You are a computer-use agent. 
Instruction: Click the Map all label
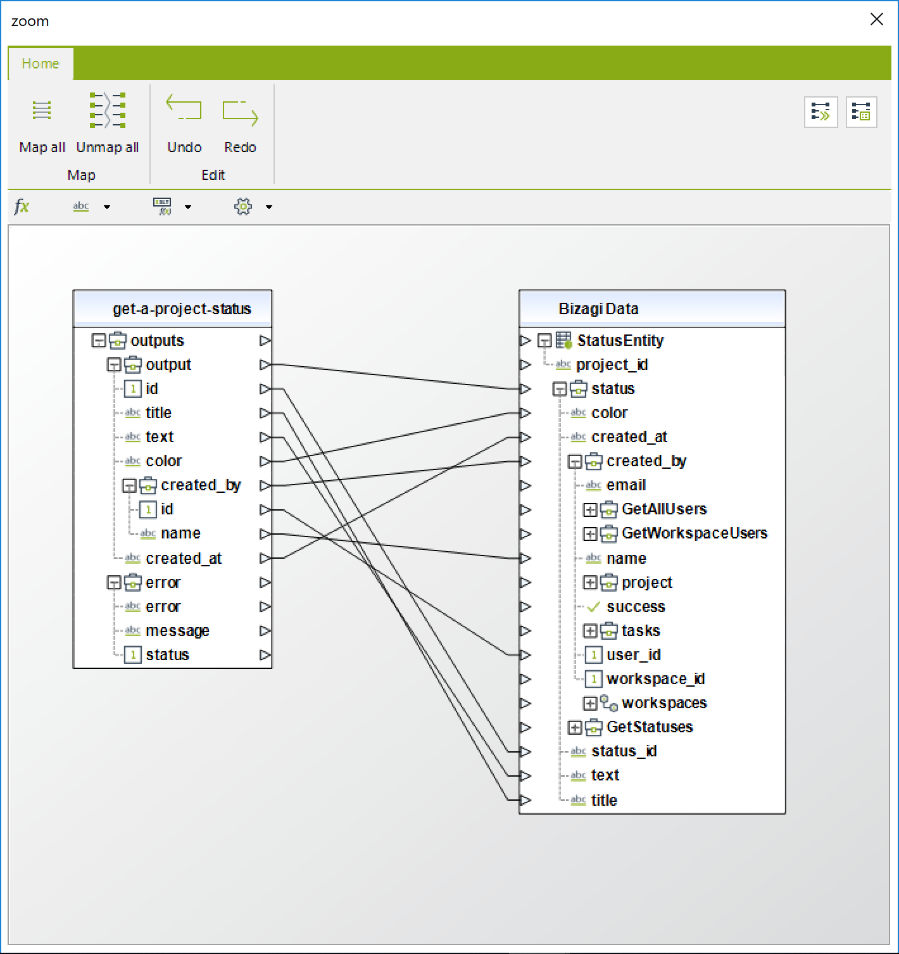tap(42, 147)
